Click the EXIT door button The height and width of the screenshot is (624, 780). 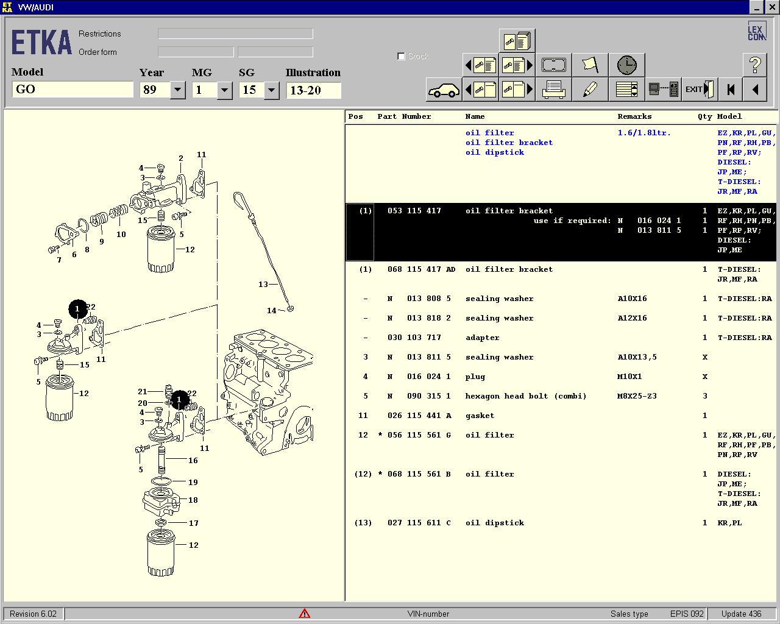tap(700, 90)
